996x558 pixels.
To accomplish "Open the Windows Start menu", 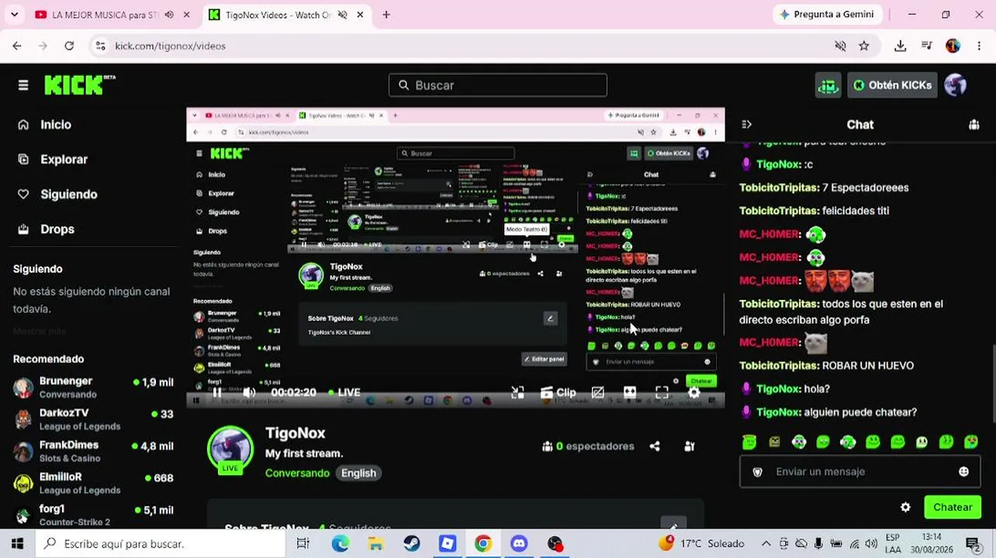I will (x=17, y=543).
